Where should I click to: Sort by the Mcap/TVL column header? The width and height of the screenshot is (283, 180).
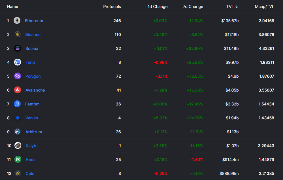(x=264, y=7)
